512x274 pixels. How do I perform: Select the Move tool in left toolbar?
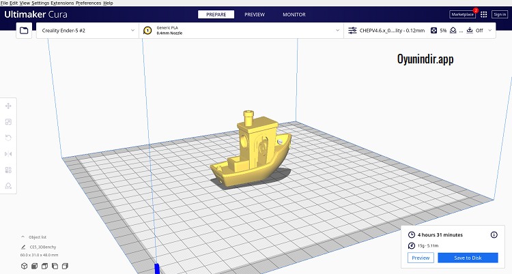coord(8,106)
